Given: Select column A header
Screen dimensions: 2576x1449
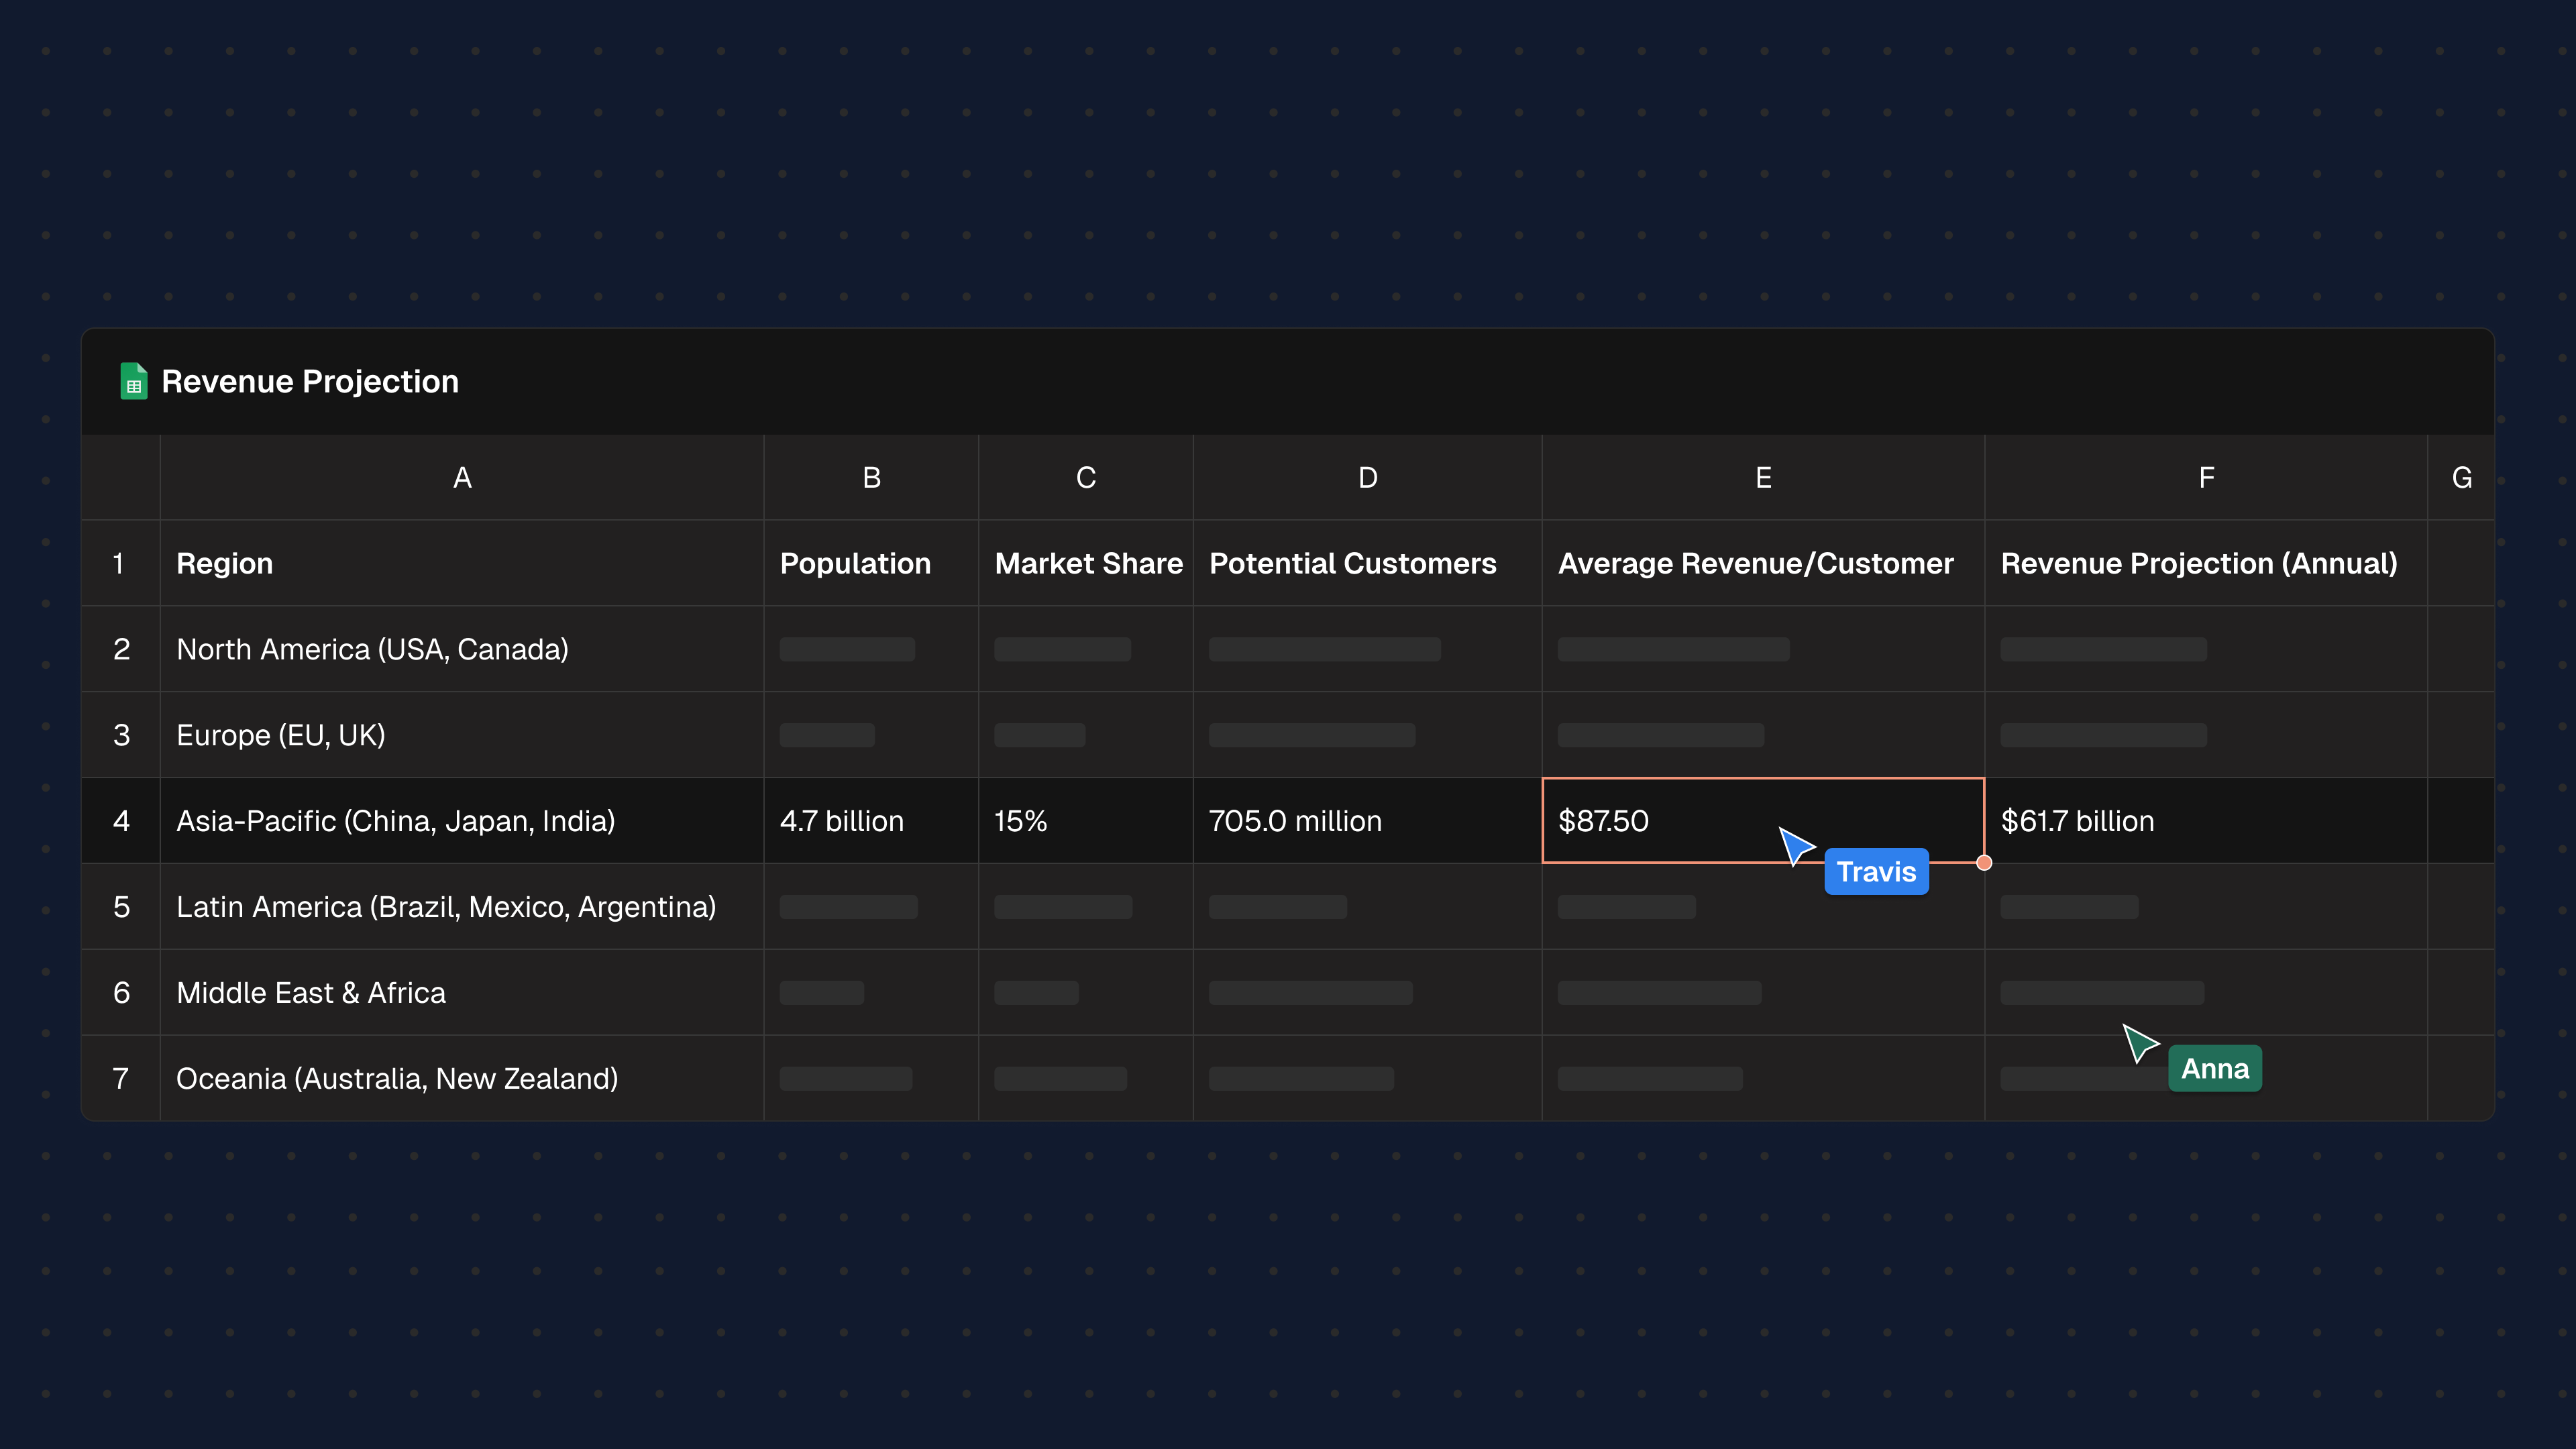Looking at the screenshot, I should click(462, 477).
